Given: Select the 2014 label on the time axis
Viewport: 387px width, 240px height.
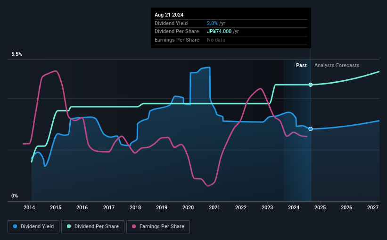Looking at the screenshot, I should point(29,207).
